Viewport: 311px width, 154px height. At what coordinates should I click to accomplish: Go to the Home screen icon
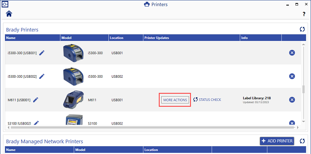[9, 14]
